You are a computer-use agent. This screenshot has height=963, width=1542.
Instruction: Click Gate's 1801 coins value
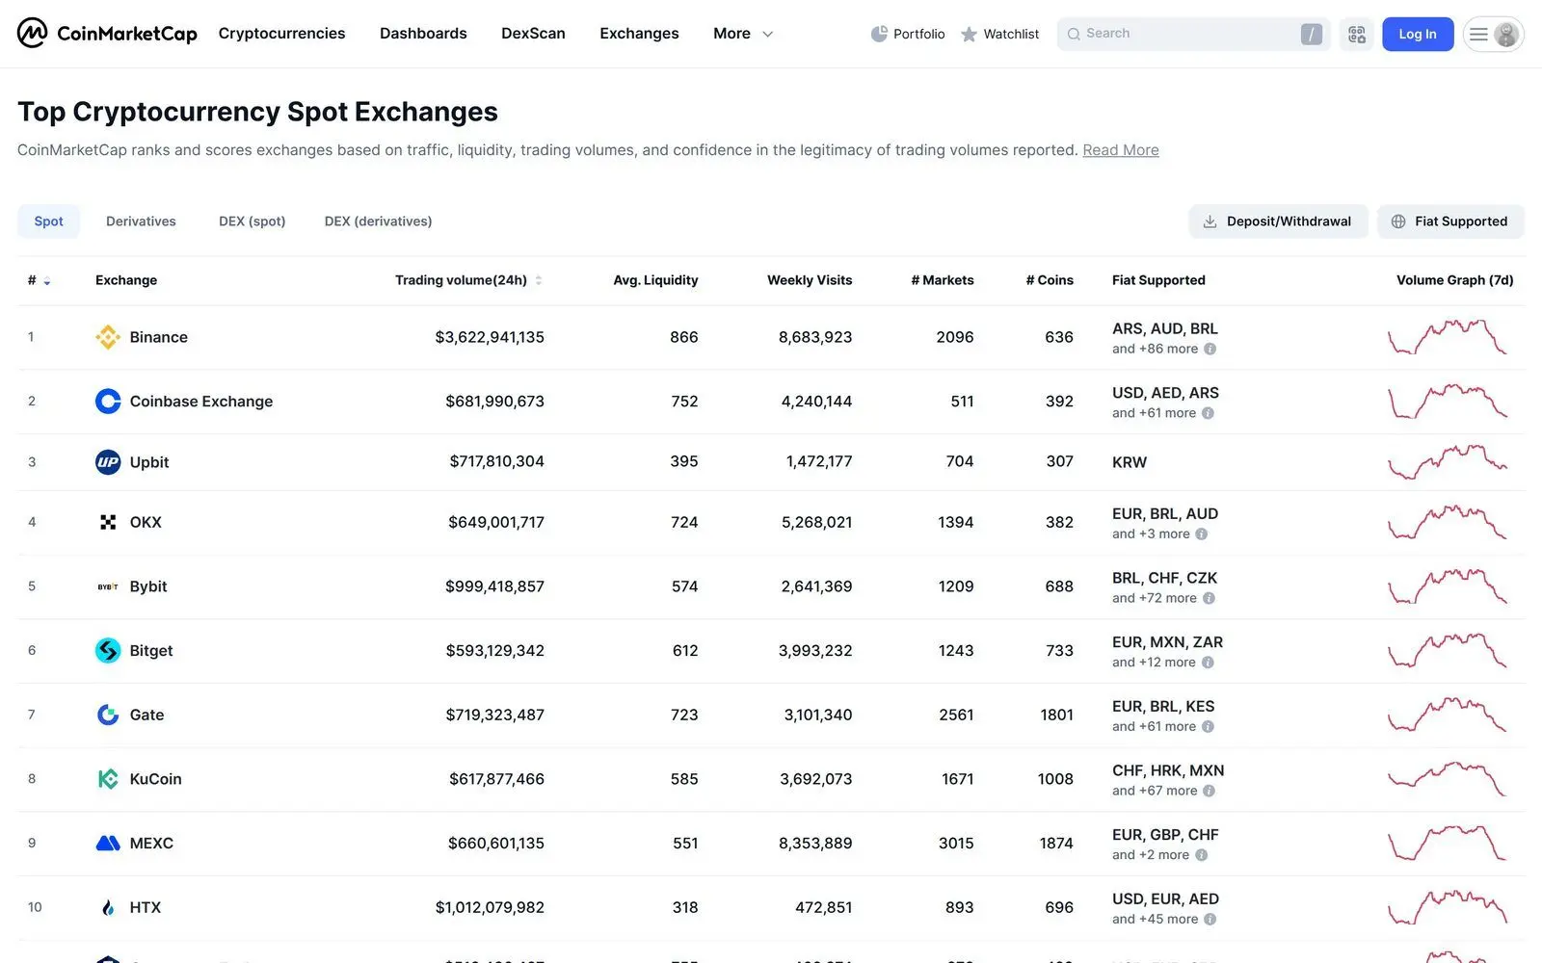(1056, 715)
